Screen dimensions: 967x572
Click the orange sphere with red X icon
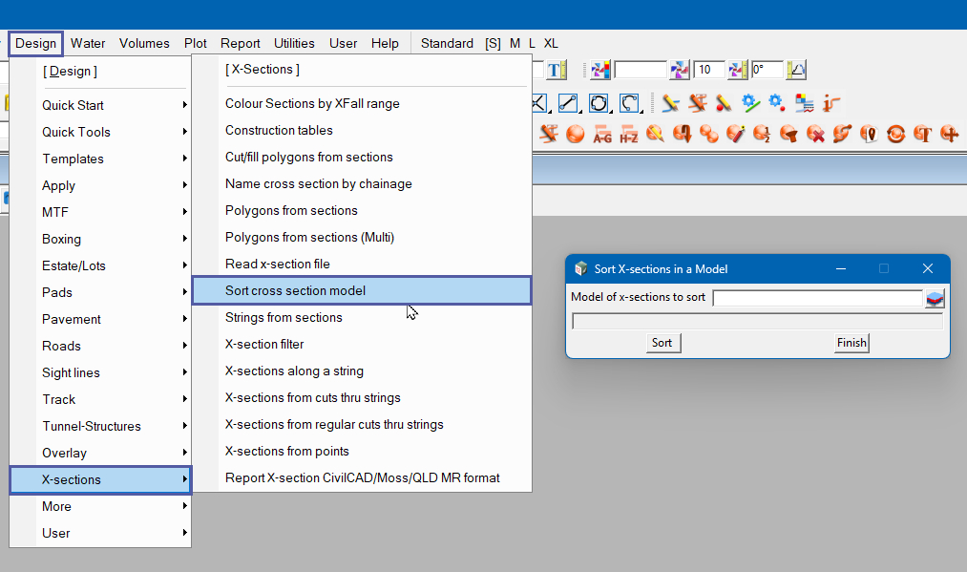point(816,134)
